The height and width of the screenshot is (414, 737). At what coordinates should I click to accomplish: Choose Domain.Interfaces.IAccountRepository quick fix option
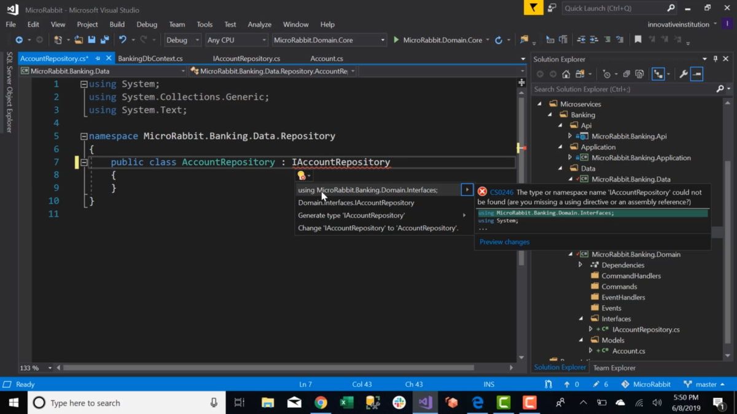pos(356,202)
